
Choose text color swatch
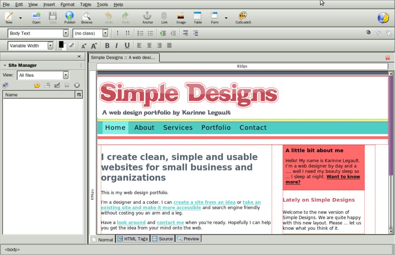[x=61, y=45]
